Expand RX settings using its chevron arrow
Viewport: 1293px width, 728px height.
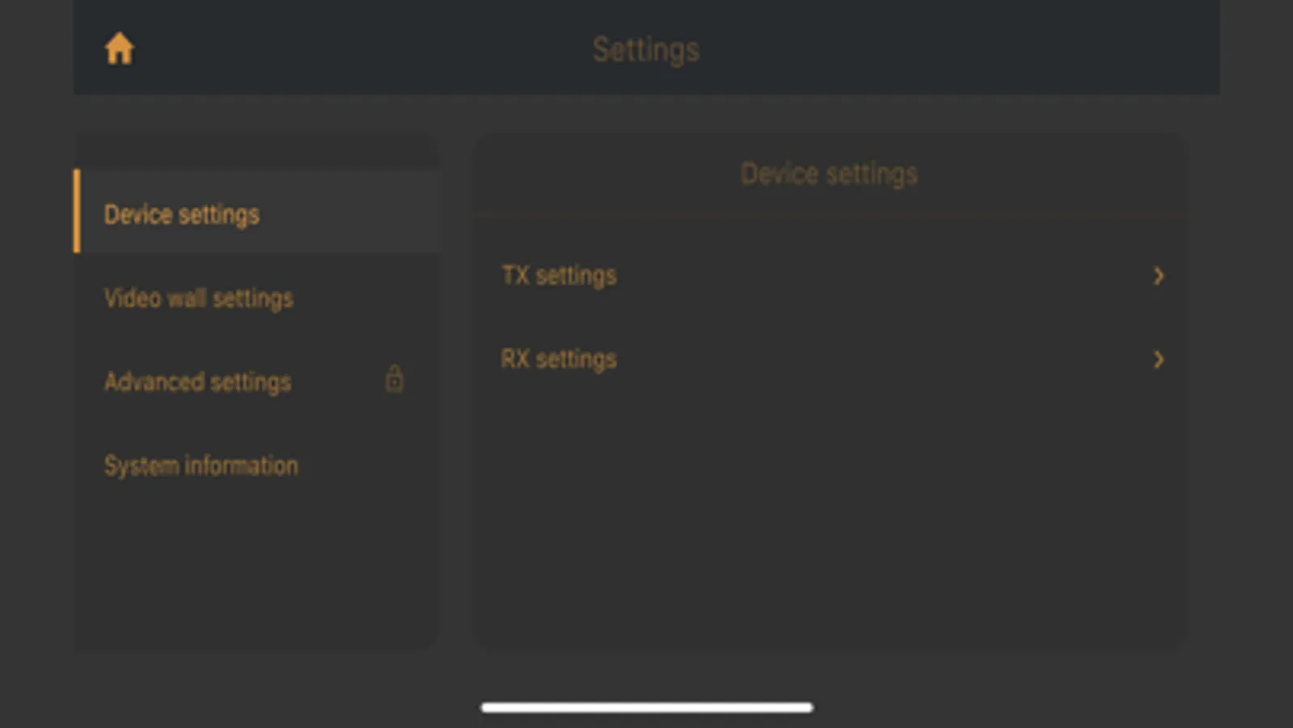[1158, 359]
